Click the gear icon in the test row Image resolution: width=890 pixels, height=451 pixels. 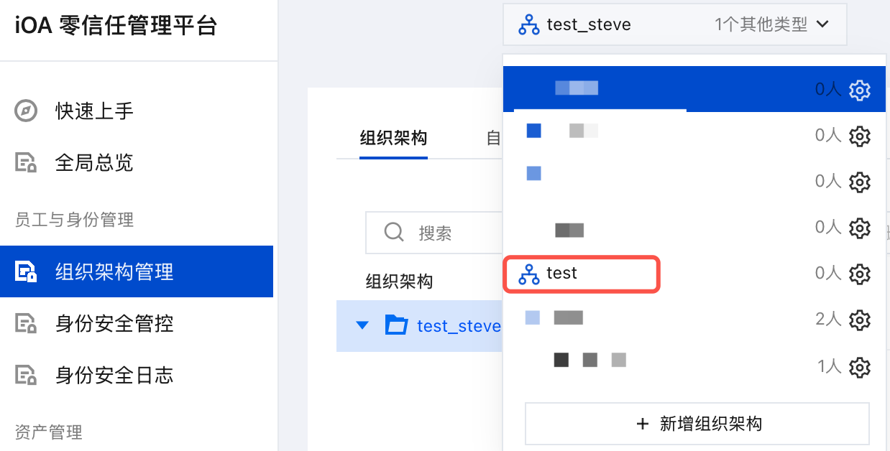point(860,274)
